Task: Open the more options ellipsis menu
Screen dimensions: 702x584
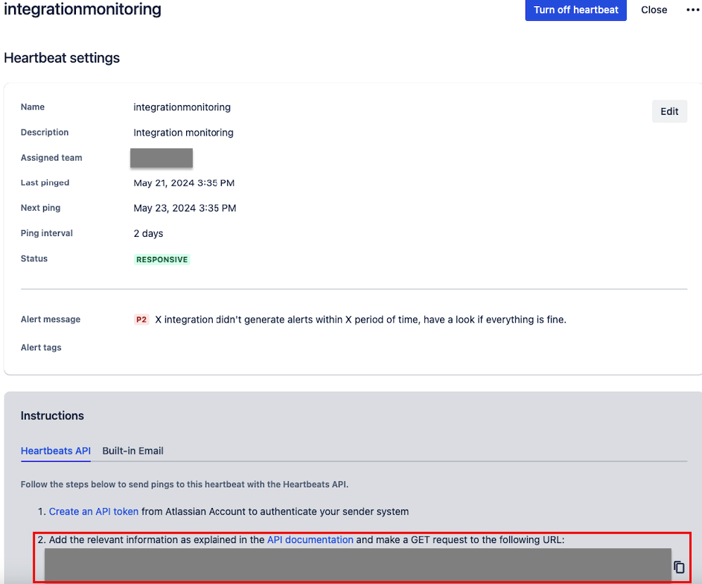Action: pos(692,10)
